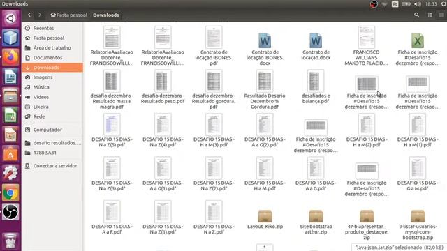Viewport: 447px width, 251px height.
Task: Select desafio dezembro - Resultado gordura.pdf
Action: point(214,90)
